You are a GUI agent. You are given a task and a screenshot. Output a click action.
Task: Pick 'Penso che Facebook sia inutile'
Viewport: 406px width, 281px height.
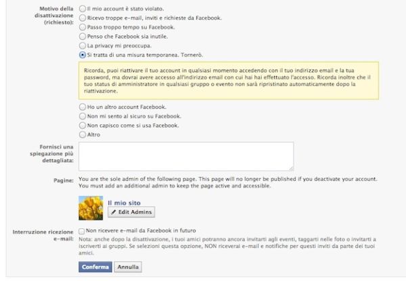coord(83,35)
